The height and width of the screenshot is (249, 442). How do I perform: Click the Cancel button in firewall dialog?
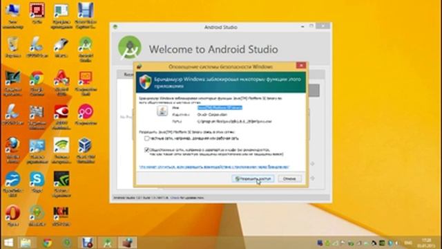click(289, 178)
